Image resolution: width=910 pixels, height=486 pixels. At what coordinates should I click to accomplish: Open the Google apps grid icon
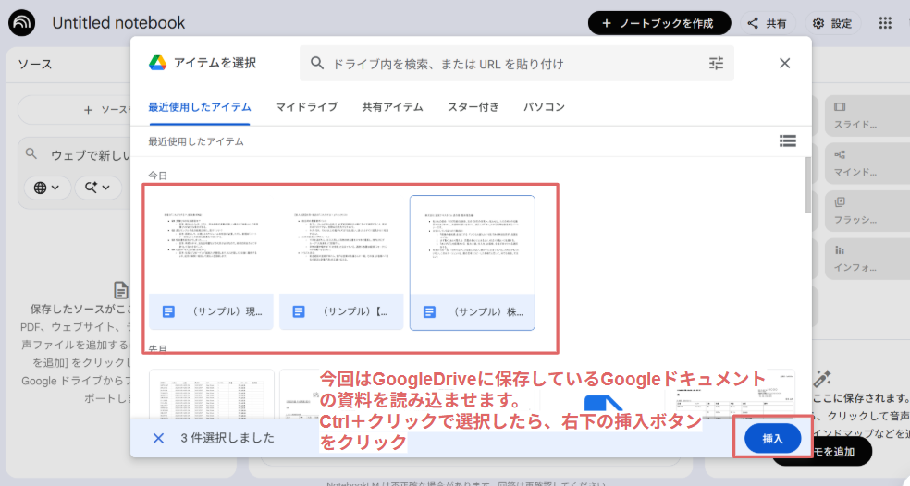tap(885, 23)
